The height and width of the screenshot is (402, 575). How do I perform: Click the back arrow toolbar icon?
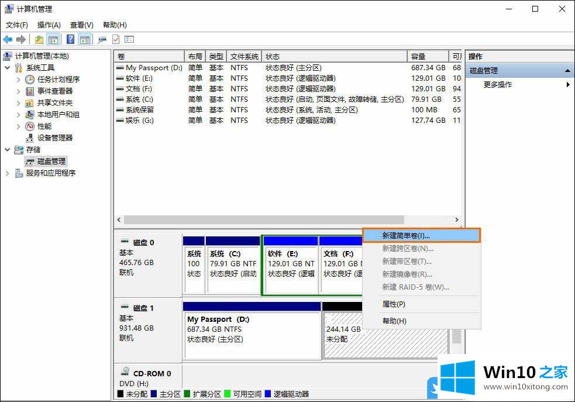8,39
